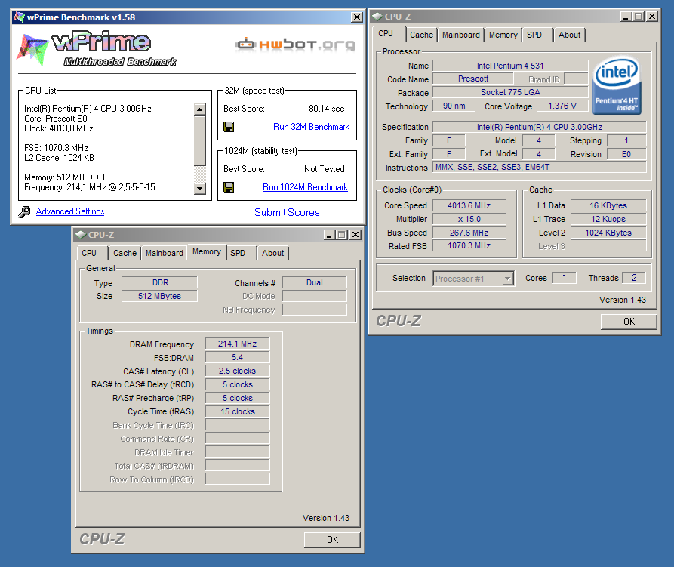Click the CPU List scrollbar thumb
Screen dimensions: 674x567
199,140
